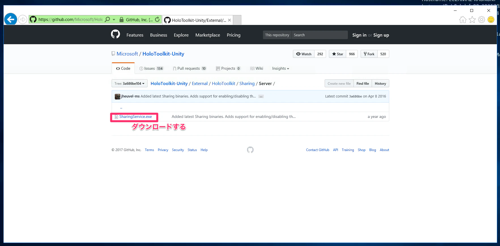This screenshot has width=500, height=246.
Task: Open the Marketplace menu item
Action: pos(208,35)
